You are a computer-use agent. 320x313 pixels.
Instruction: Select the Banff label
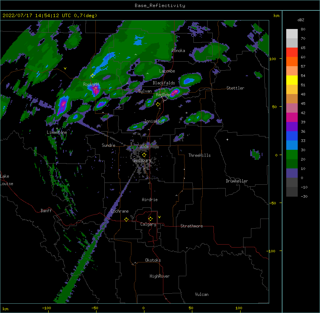coord(46,211)
